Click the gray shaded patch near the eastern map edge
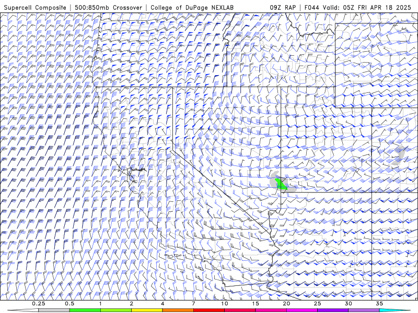This screenshot has height=313, width=418. [399, 155]
